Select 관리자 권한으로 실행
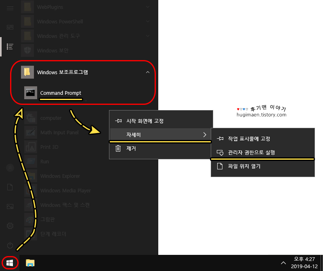This screenshot has height=271, width=323. coord(263,152)
